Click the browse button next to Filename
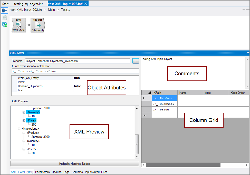This screenshot has height=175, width=250. pos(136,61)
